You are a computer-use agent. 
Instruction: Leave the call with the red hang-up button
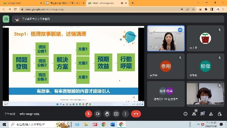136,114
